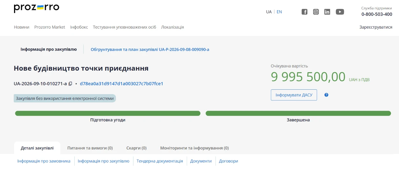
Task: Click Служба підтримки label
Action: tap(377, 8)
